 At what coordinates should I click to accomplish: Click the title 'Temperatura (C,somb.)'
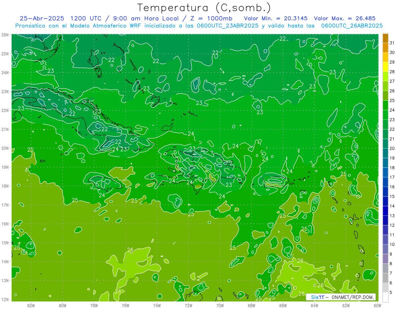(x=204, y=8)
